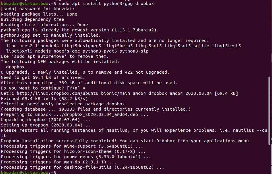Click the 'python3-pyqt5' package name
272x174 pixels.
pyautogui.click(x=100, y=51)
